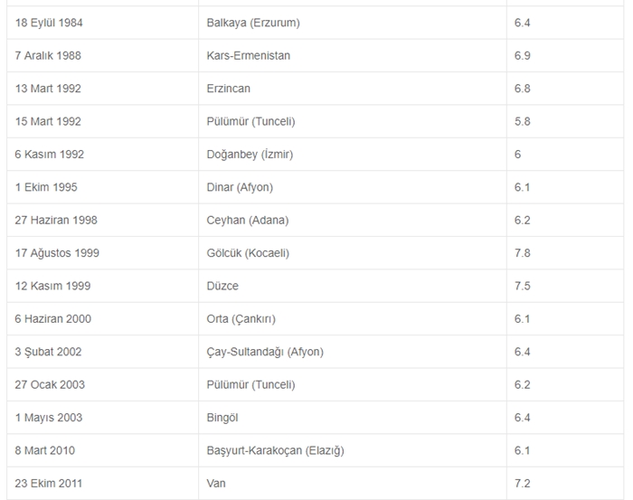Select the Dinar (Afyon) cell
This screenshot has width=633, height=500.
coord(240,187)
